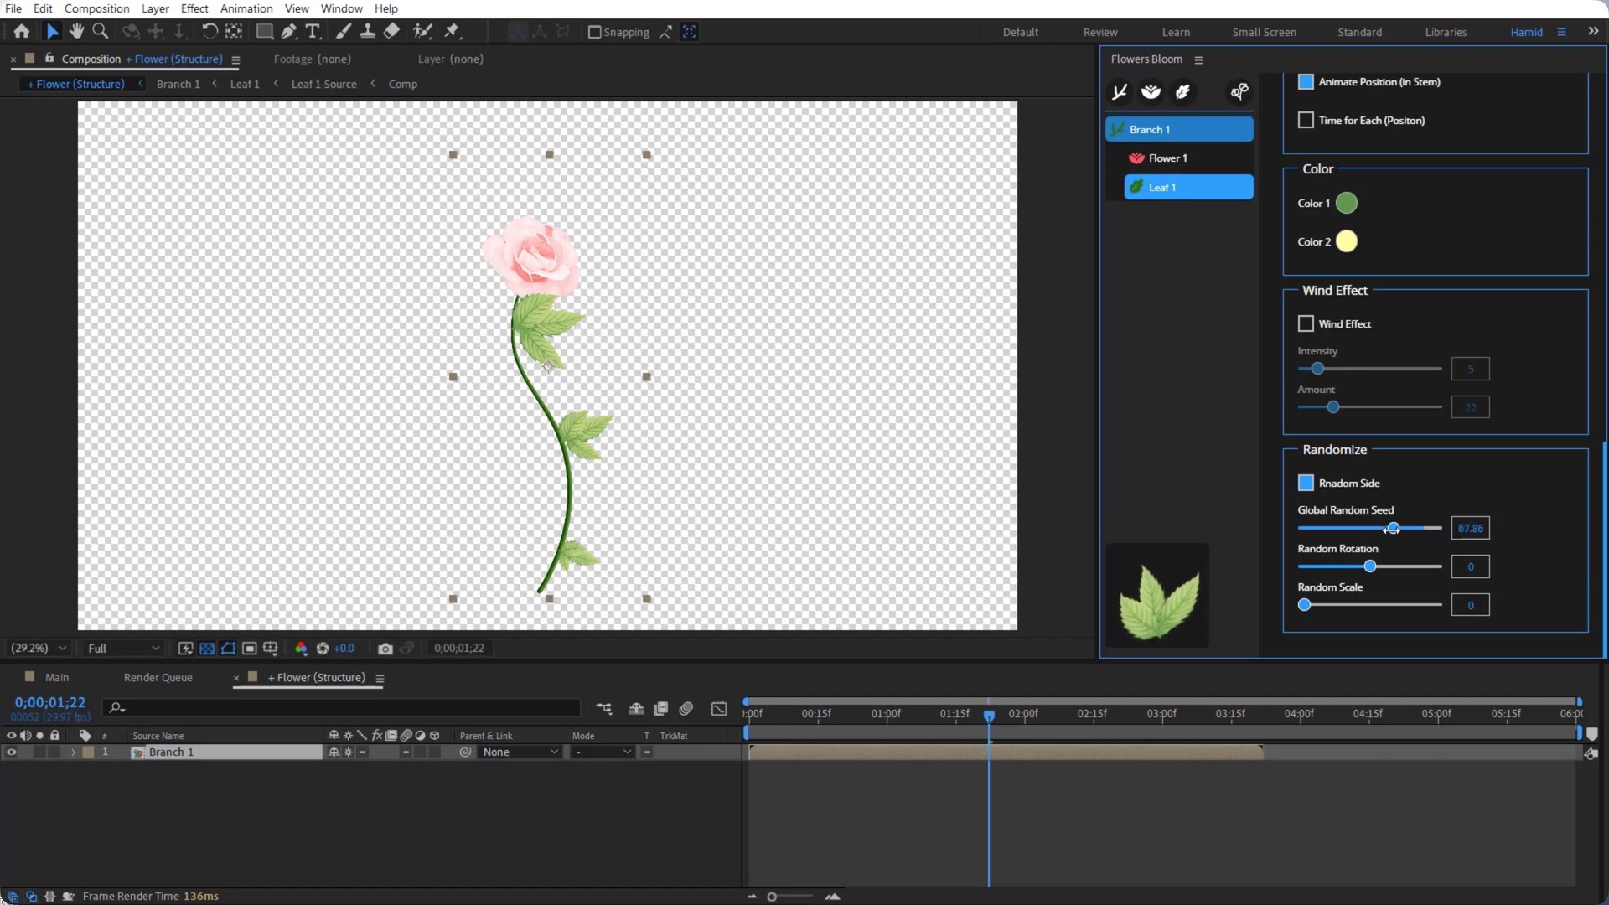Image resolution: width=1609 pixels, height=905 pixels.
Task: Select Flower 1 in Flowers Bloom list
Action: [x=1167, y=158]
